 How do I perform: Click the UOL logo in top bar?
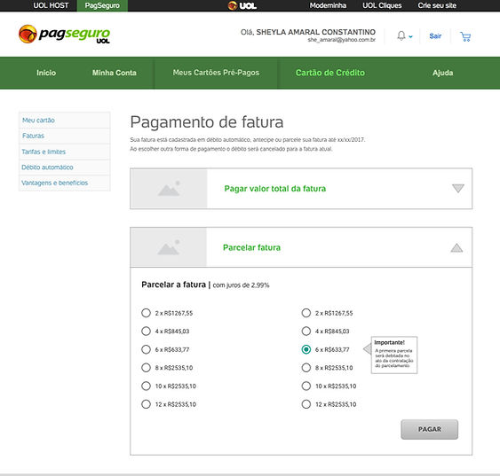click(242, 5)
